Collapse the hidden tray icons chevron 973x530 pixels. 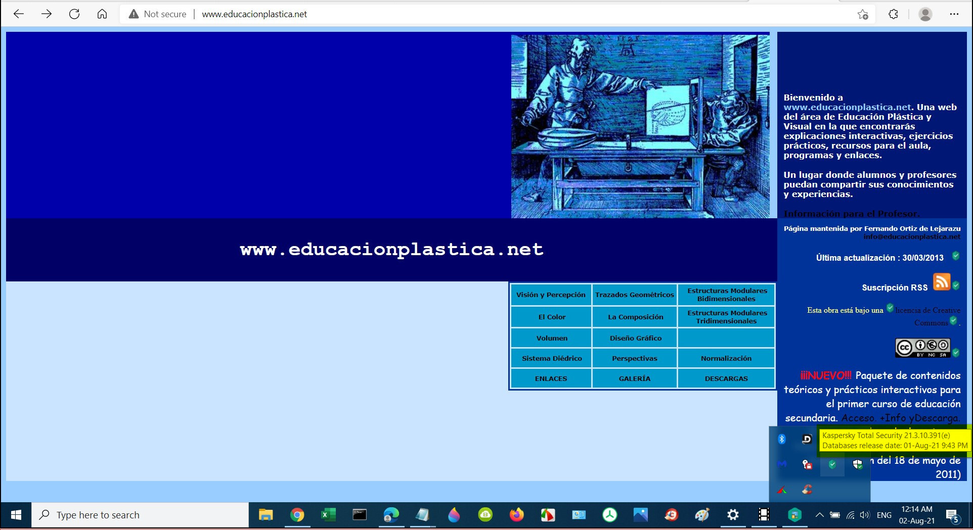click(x=819, y=515)
